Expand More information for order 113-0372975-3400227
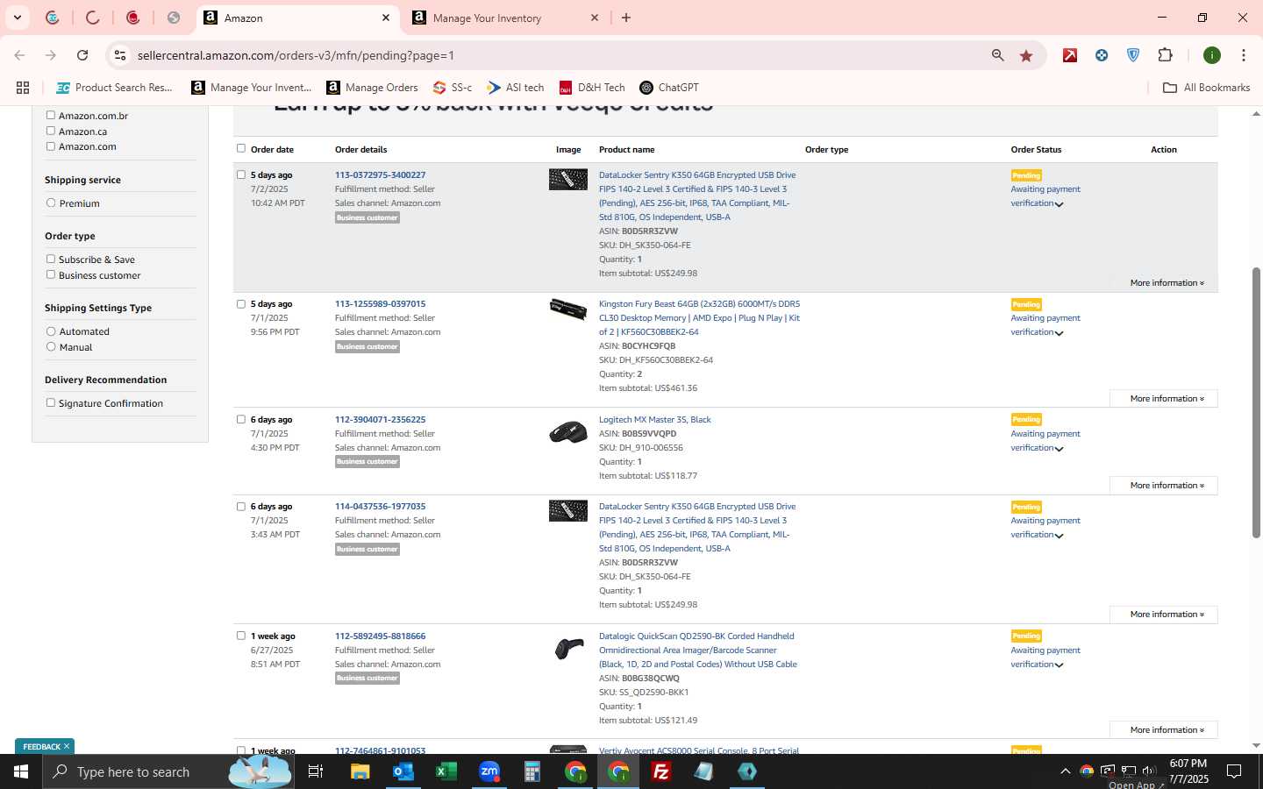 pos(1167,282)
